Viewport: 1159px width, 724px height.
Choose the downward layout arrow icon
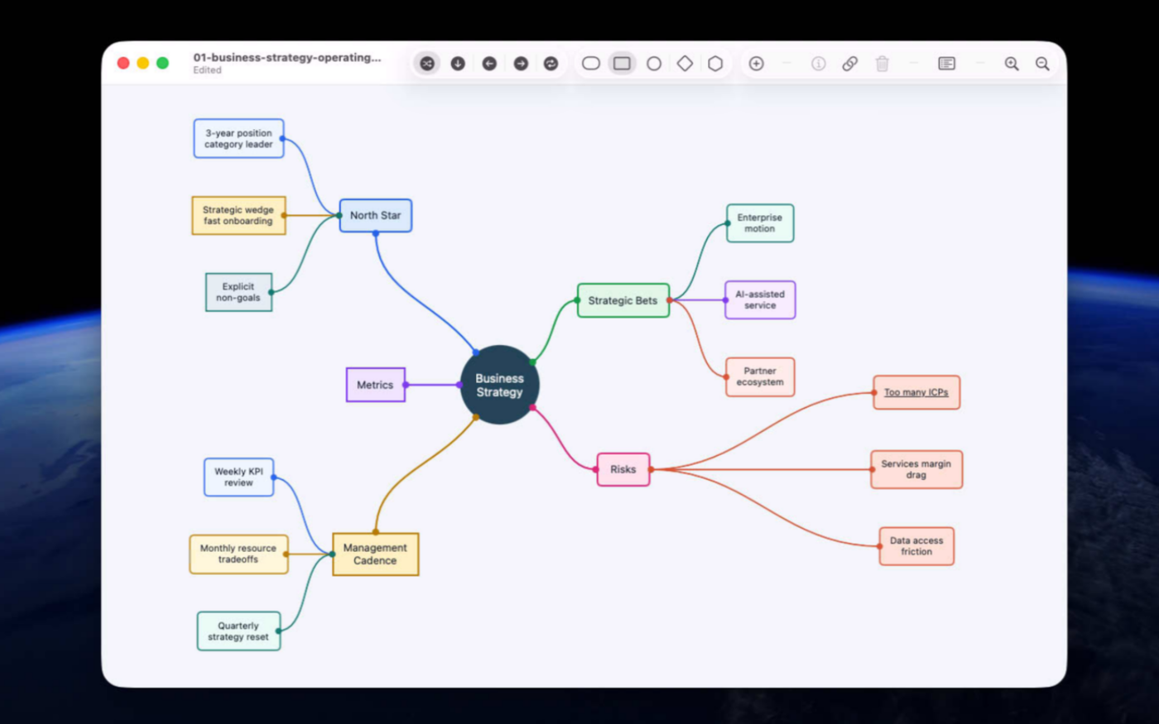458,64
